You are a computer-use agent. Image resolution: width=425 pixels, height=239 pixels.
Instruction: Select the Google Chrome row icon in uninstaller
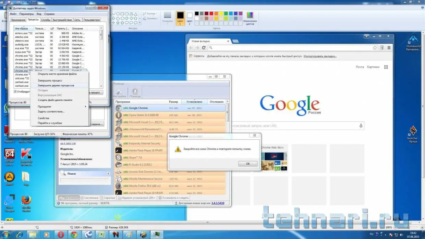click(x=119, y=108)
